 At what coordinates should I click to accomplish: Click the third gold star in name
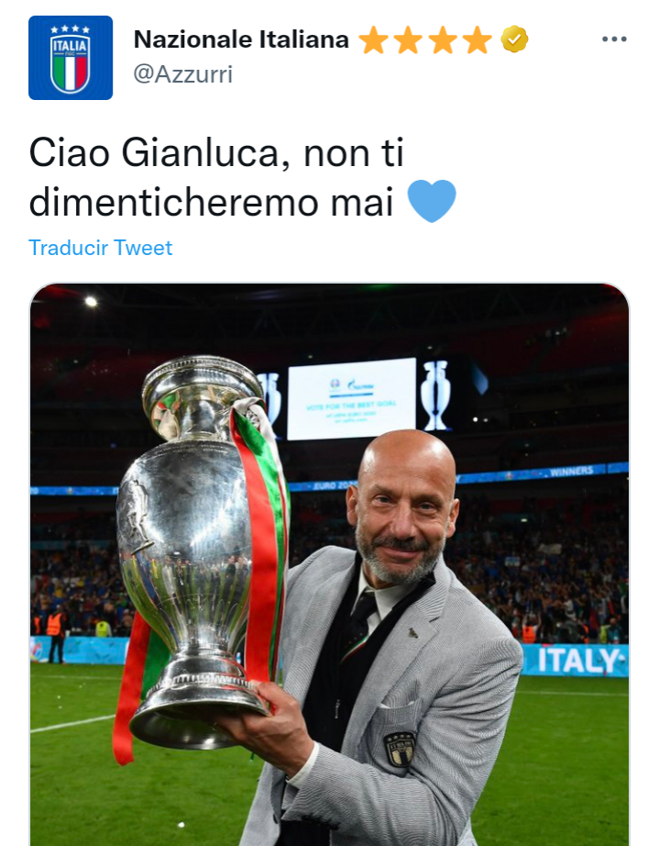click(x=443, y=40)
